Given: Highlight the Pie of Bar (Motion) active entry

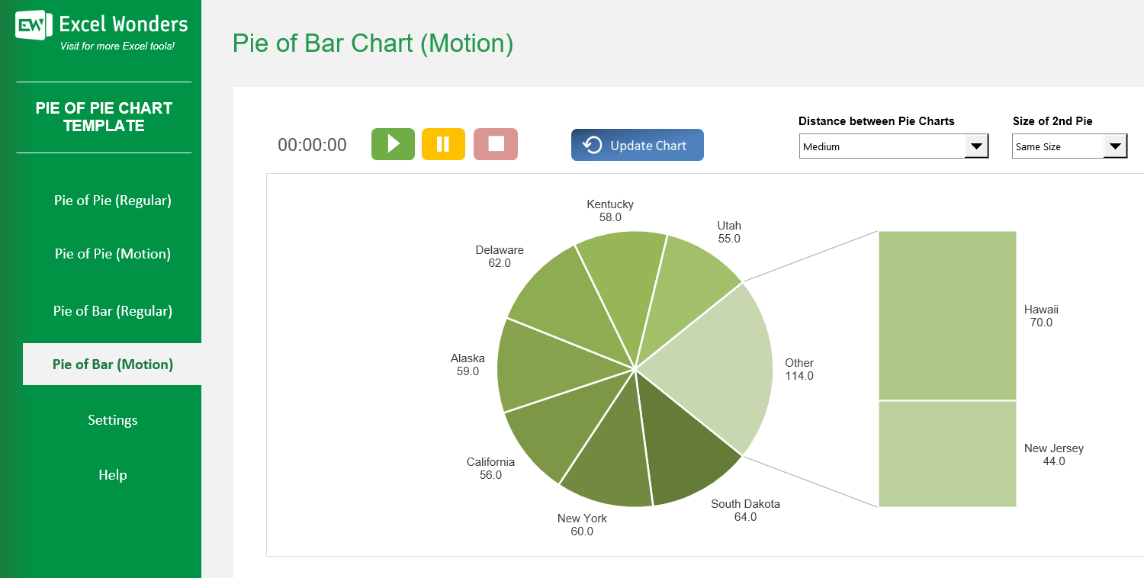Looking at the screenshot, I should click(x=112, y=364).
